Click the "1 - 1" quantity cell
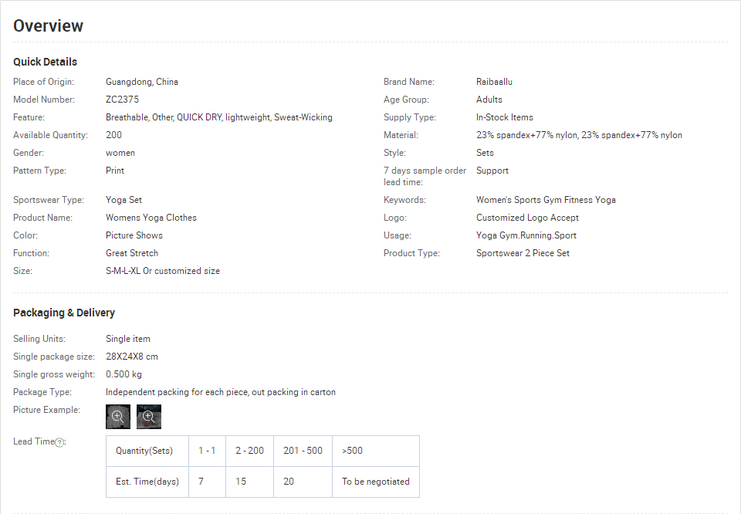741x514 pixels. (207, 451)
